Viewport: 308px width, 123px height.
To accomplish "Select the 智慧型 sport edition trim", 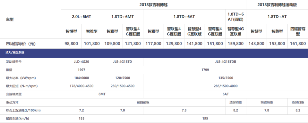I will [256, 31].
